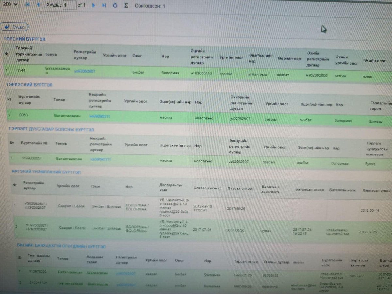Select the Бусад divorce reason cell
392x294 pixels.
pyautogui.click(x=370, y=164)
